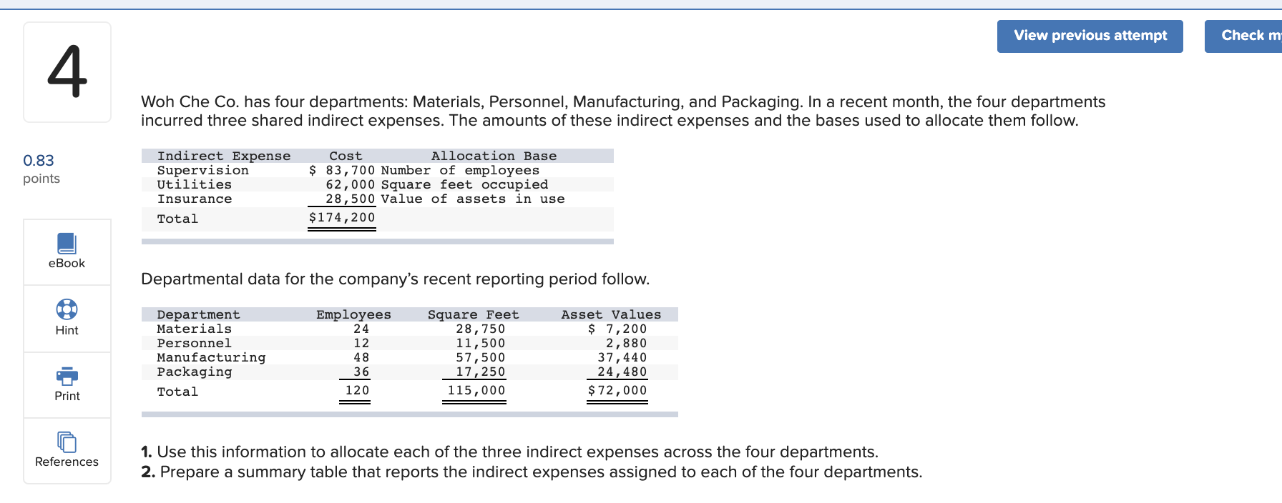Open the eBook icon
Image resolution: width=1282 pixels, height=503 pixels.
click(x=67, y=244)
